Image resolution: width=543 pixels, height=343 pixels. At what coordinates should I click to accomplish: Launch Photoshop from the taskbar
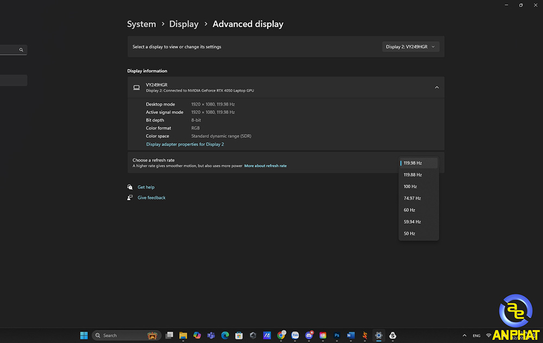(337, 335)
